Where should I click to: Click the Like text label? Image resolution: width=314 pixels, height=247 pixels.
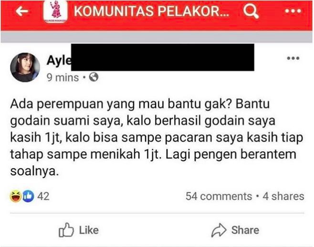pos(89,230)
